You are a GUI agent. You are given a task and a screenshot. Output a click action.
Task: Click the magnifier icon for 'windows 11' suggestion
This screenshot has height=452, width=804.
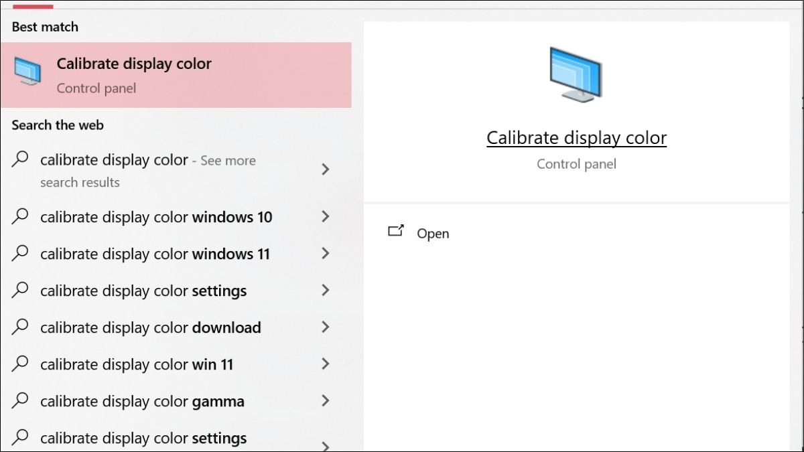pyautogui.click(x=21, y=254)
